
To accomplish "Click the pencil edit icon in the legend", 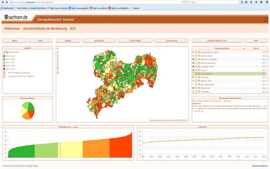I will pyautogui.click(x=4, y=53).
